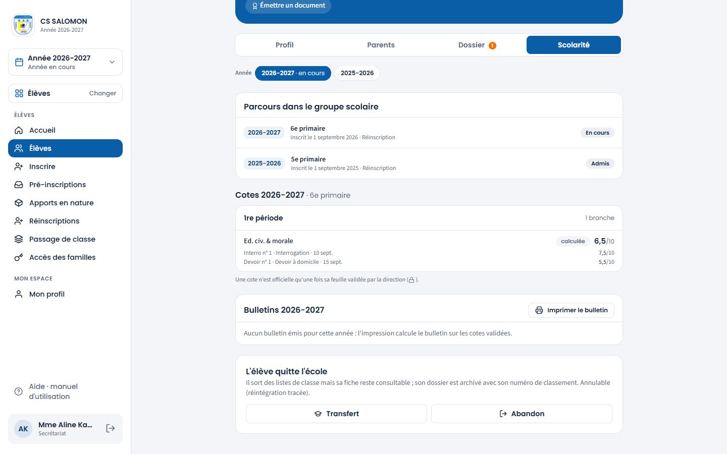The image size is (727, 454).
Task: Click the Apports en nature box icon
Action: [x=19, y=203]
